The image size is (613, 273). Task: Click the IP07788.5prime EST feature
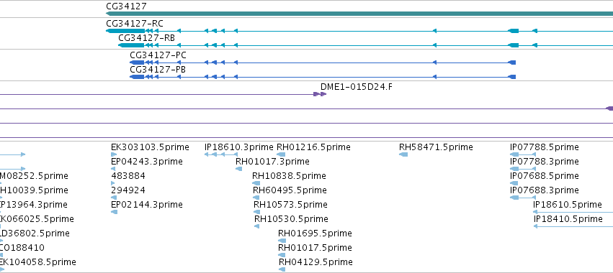(x=523, y=154)
